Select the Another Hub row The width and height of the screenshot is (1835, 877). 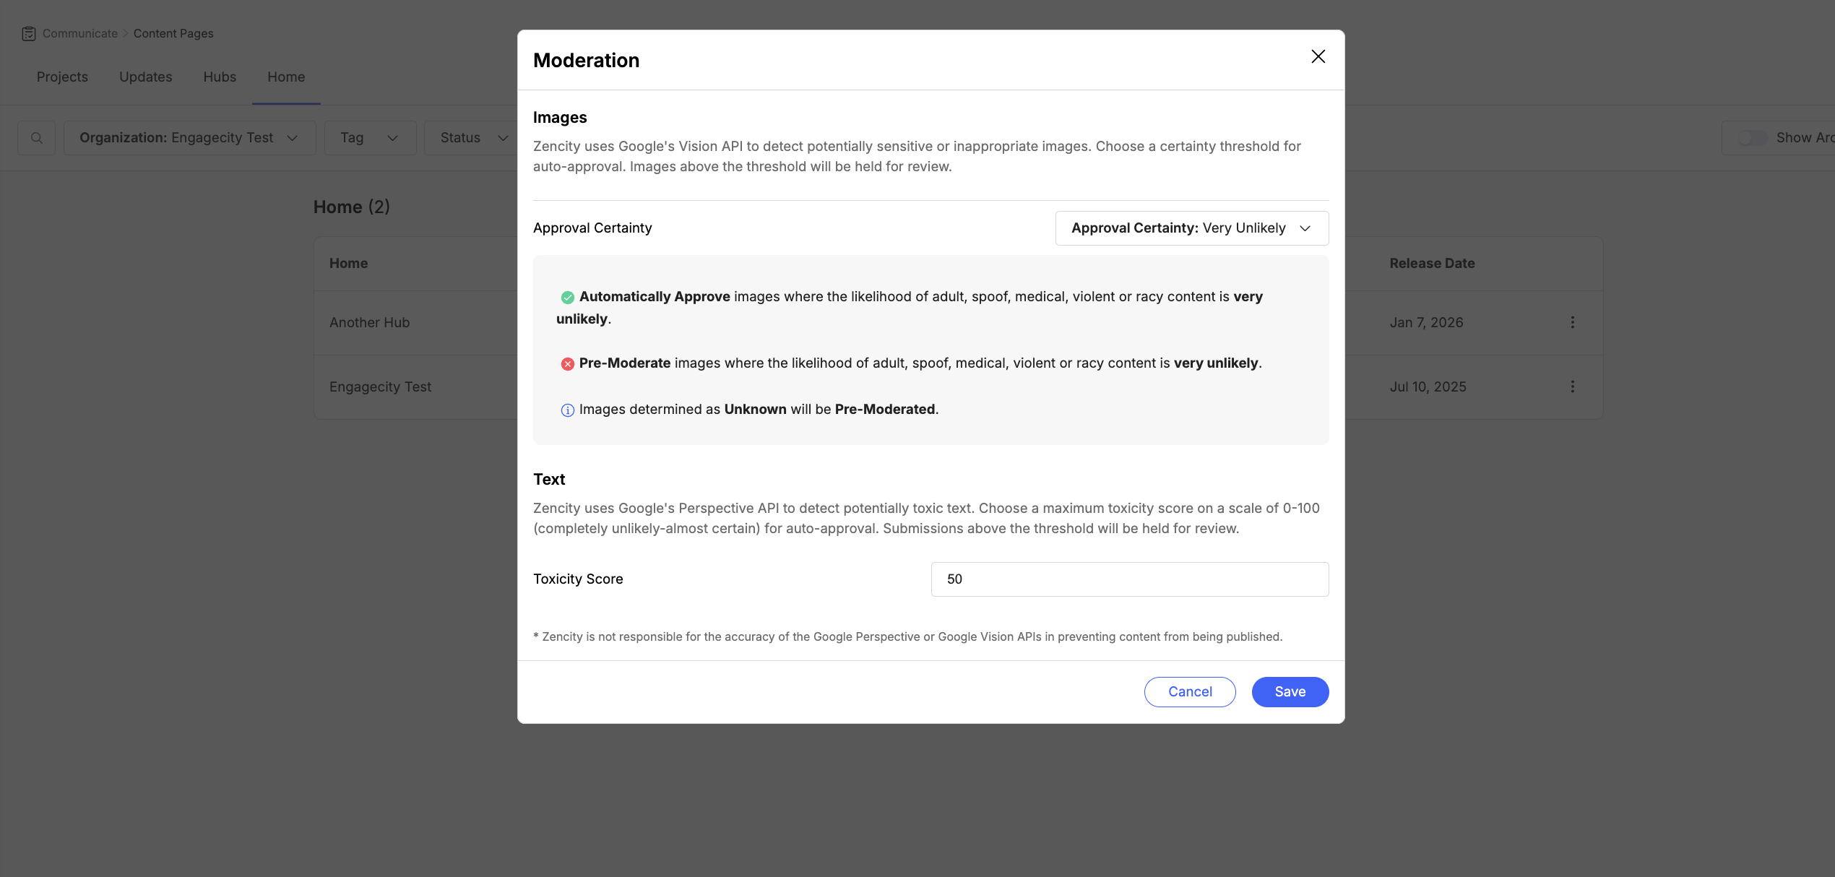pyautogui.click(x=368, y=322)
